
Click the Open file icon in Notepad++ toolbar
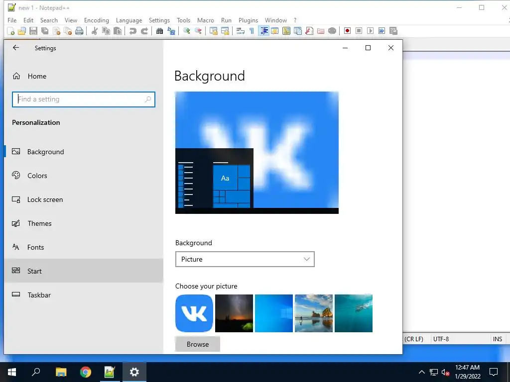[x=22, y=31]
